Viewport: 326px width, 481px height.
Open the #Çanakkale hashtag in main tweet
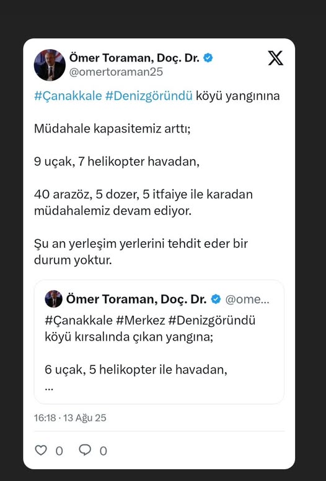(x=68, y=96)
